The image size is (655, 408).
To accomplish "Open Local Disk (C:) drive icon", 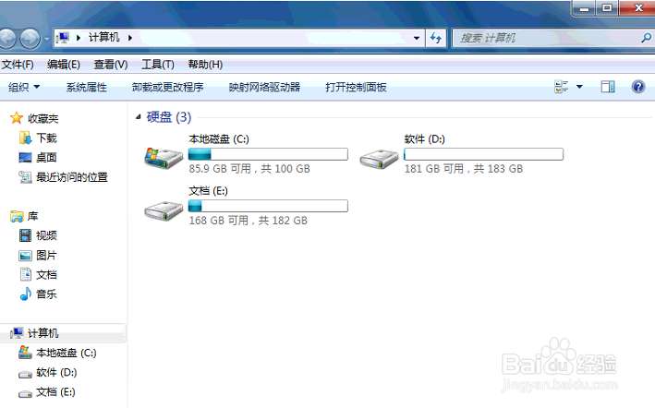I will 164,158.
